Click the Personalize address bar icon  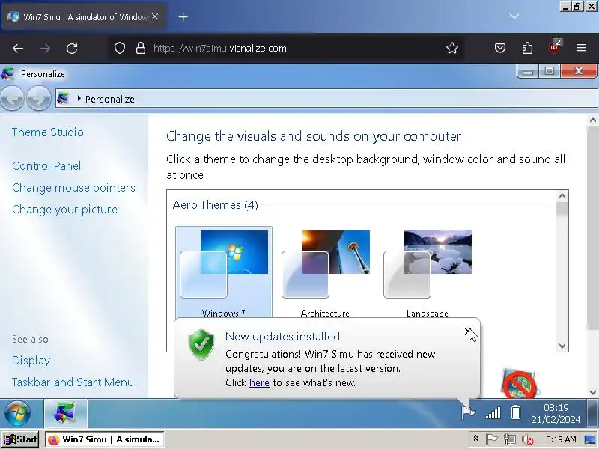coord(63,99)
